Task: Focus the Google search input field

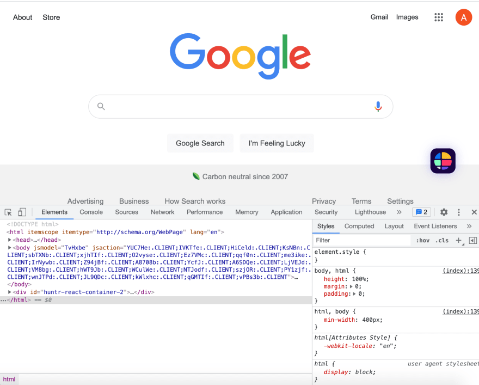Action: pyautogui.click(x=241, y=106)
